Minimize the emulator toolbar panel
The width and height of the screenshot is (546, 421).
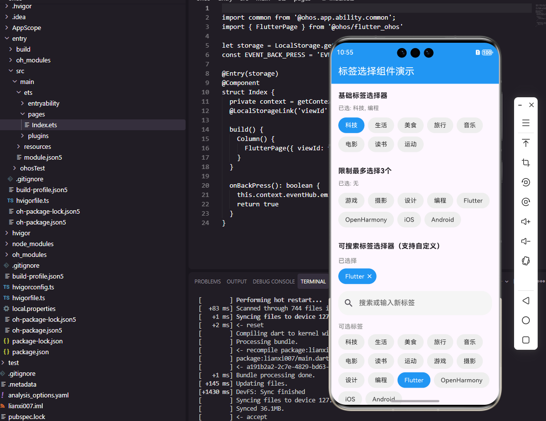pyautogui.click(x=520, y=105)
